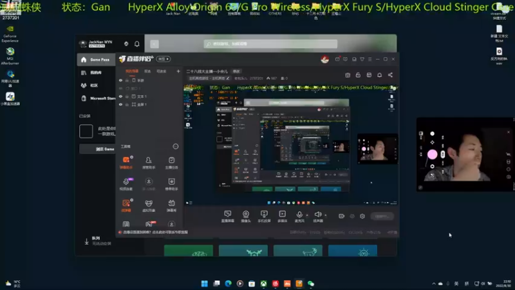Open Xbox from the taskbar
515x290 pixels.
click(263, 284)
